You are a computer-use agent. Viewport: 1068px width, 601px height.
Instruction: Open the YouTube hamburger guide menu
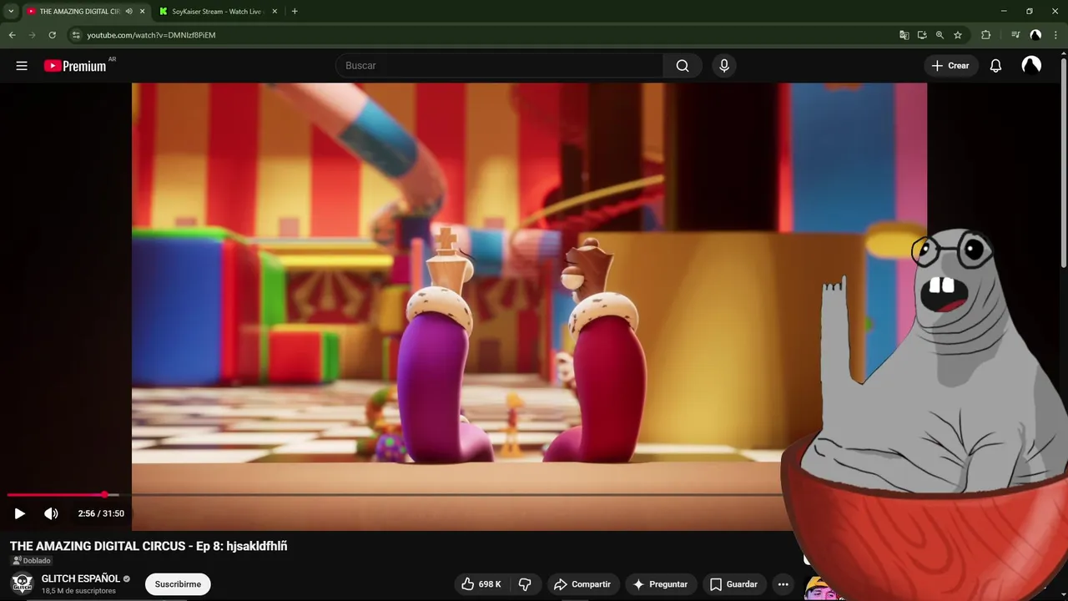click(22, 66)
